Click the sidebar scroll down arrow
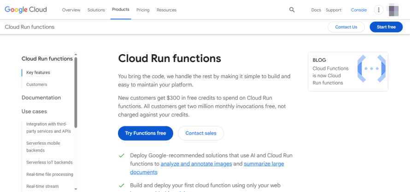The height and width of the screenshot is (192, 410). pyautogui.click(x=76, y=189)
